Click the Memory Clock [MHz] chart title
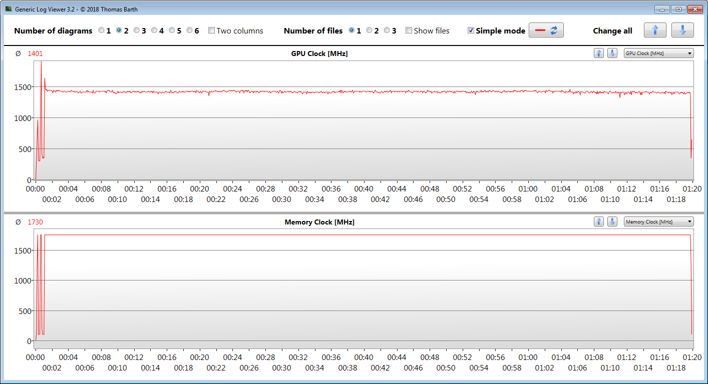This screenshot has height=384, width=708. click(x=319, y=222)
